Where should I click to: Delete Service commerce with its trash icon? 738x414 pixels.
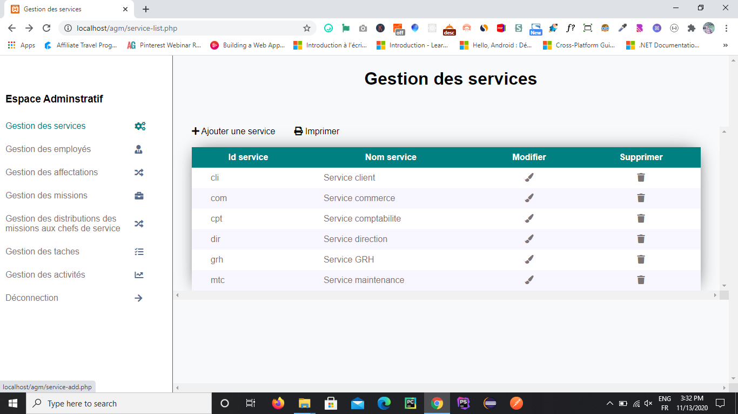click(641, 198)
